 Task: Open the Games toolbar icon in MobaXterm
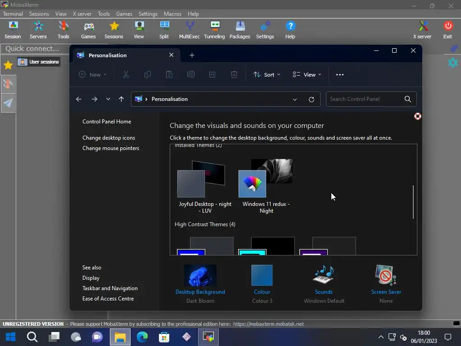[x=89, y=30]
